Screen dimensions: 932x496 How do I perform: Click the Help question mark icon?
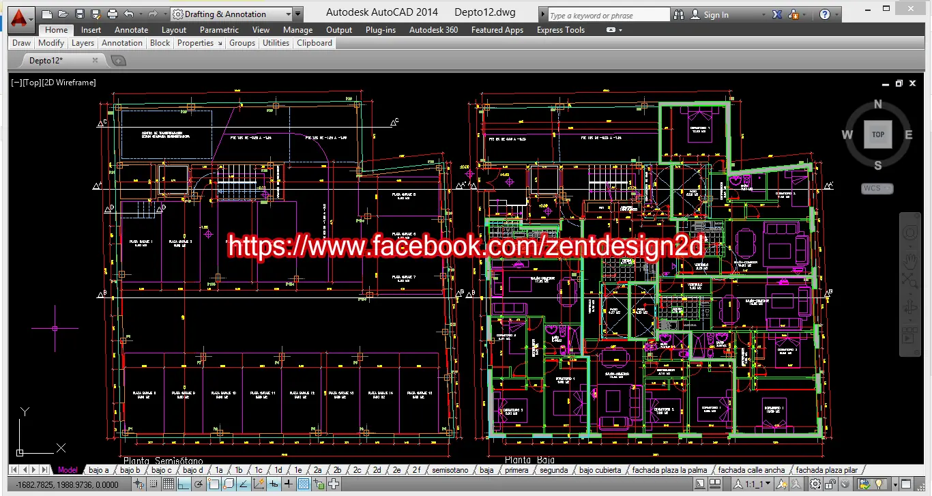point(825,14)
